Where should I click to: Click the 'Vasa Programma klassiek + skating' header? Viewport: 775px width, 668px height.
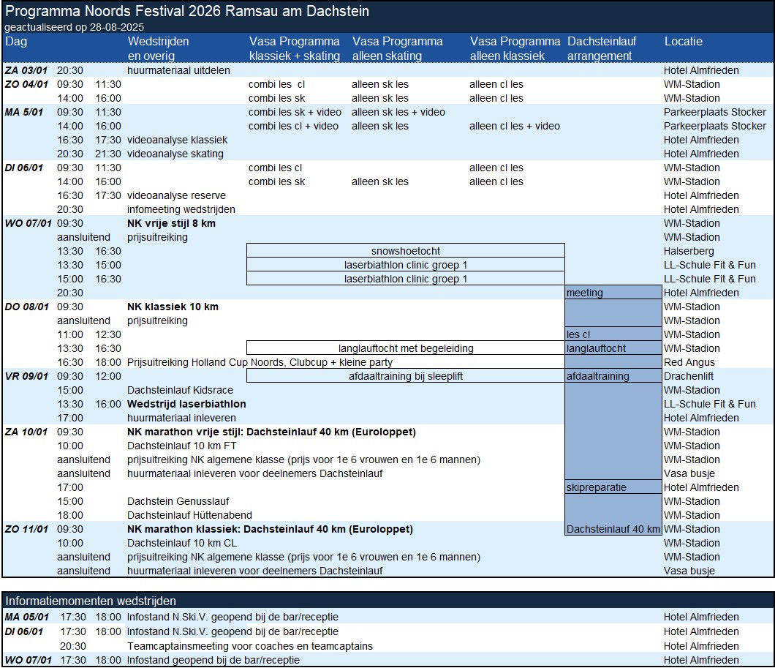pos(295,48)
